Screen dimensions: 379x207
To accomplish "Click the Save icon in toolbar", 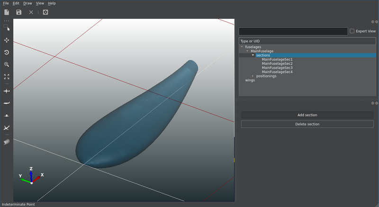I will coord(18,12).
